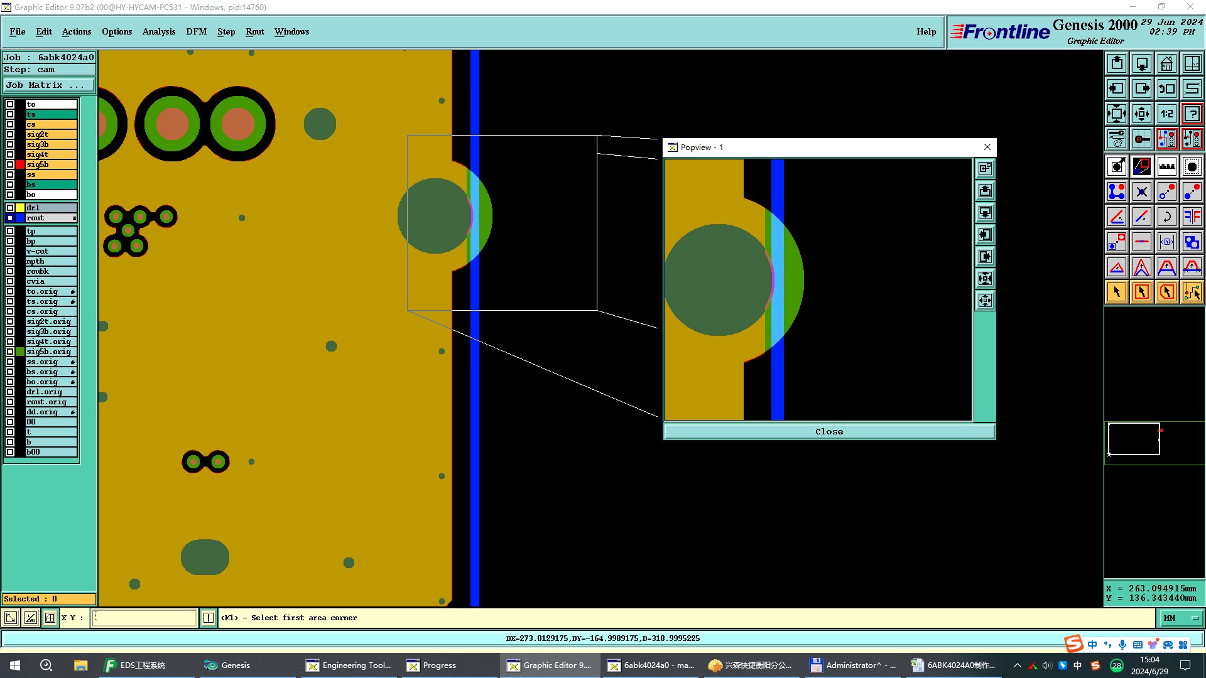This screenshot has width=1206, height=678.
Task: Click the rotate feature tool icon
Action: pyautogui.click(x=1166, y=217)
